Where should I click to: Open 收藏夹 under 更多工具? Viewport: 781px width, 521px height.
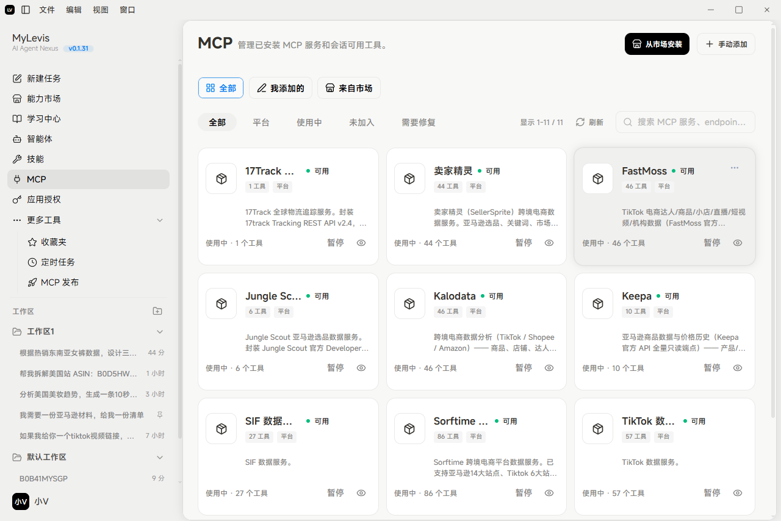point(95,242)
